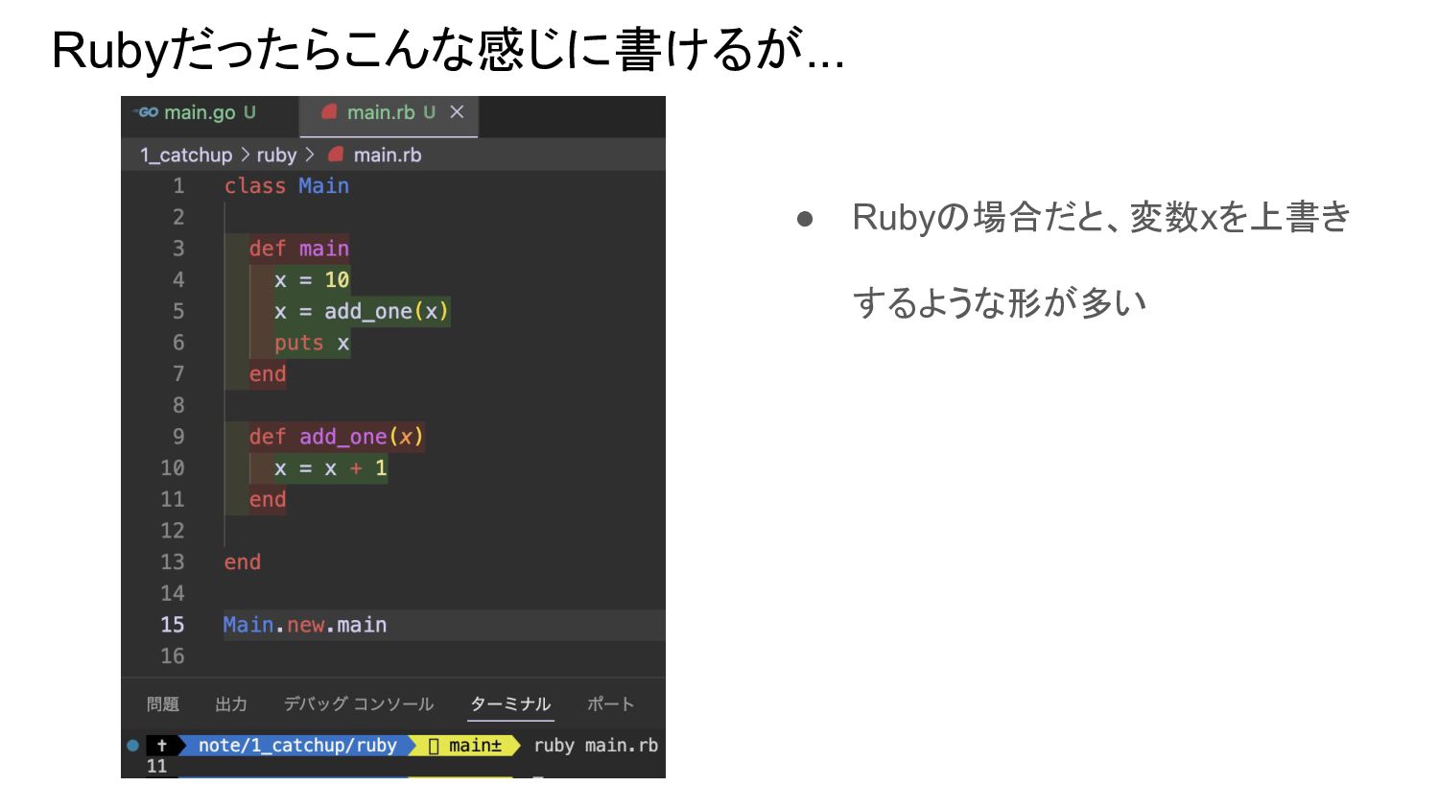1439x810 pixels.
Task: Click the text 'するような形が多い'
Action: point(1000,302)
